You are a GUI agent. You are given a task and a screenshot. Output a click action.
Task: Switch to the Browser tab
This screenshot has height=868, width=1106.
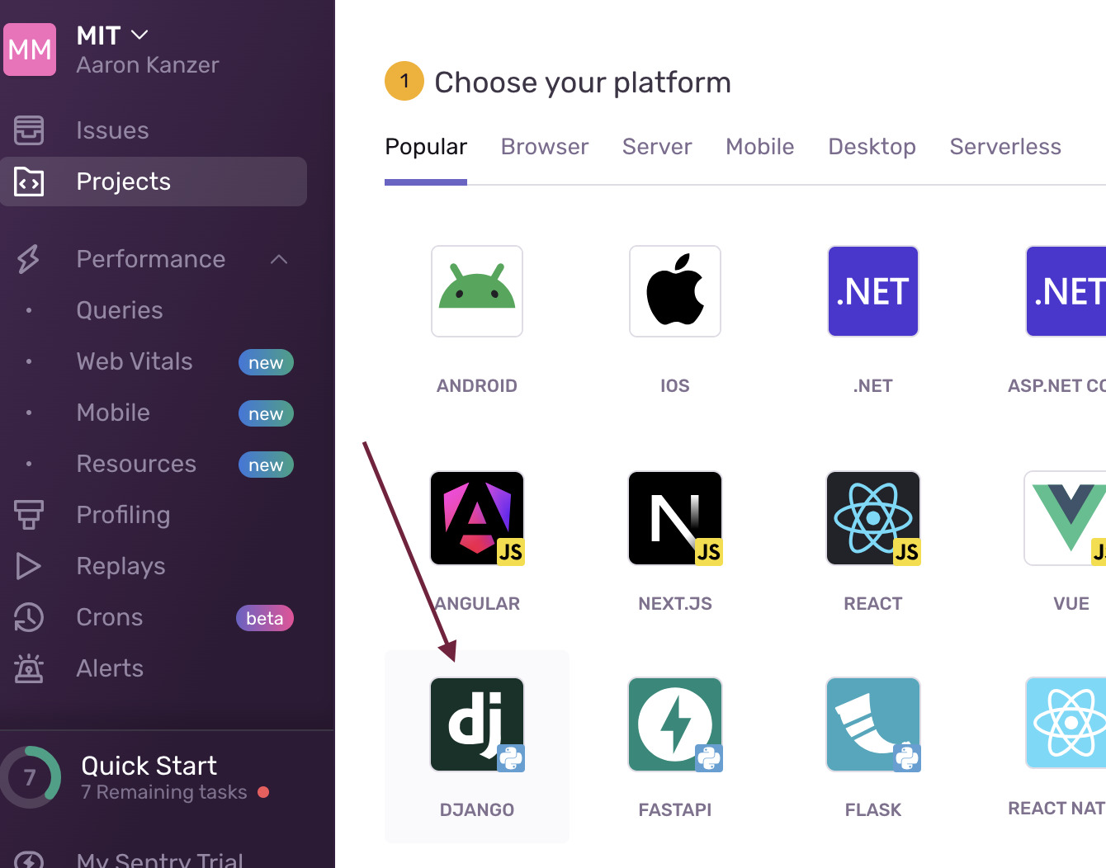[544, 147]
